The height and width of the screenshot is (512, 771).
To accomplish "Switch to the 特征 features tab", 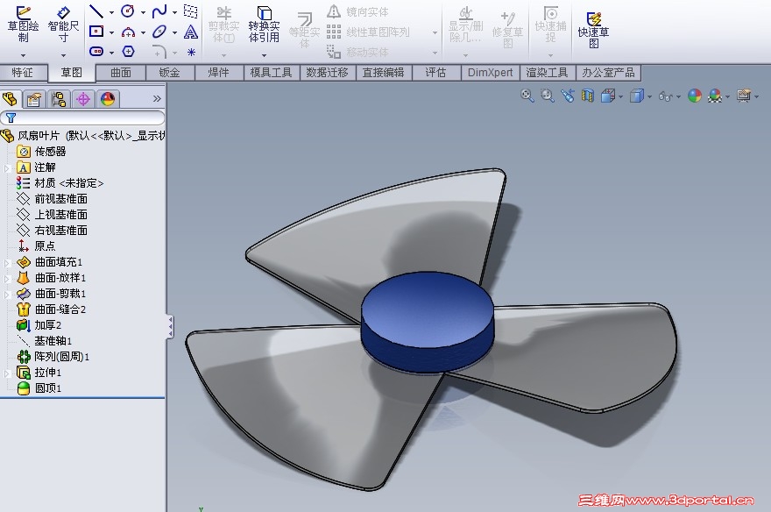I will [23, 73].
